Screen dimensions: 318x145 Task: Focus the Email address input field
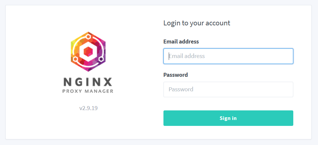point(228,56)
